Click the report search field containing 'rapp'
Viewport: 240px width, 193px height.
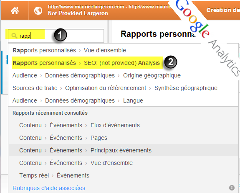tap(56, 36)
